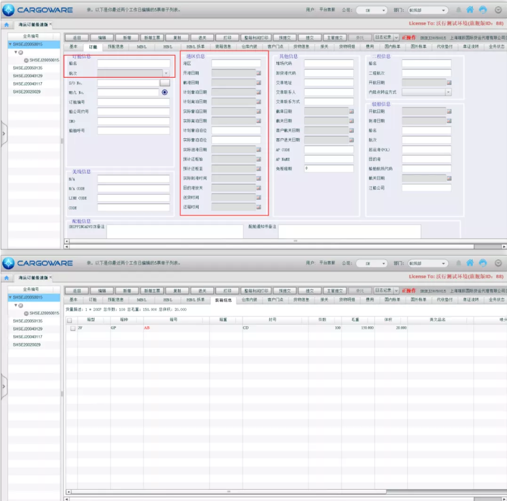This screenshot has width=507, height=501.
Task: Expand the 航次 dropdown in 订舱信息
Action: (166, 73)
